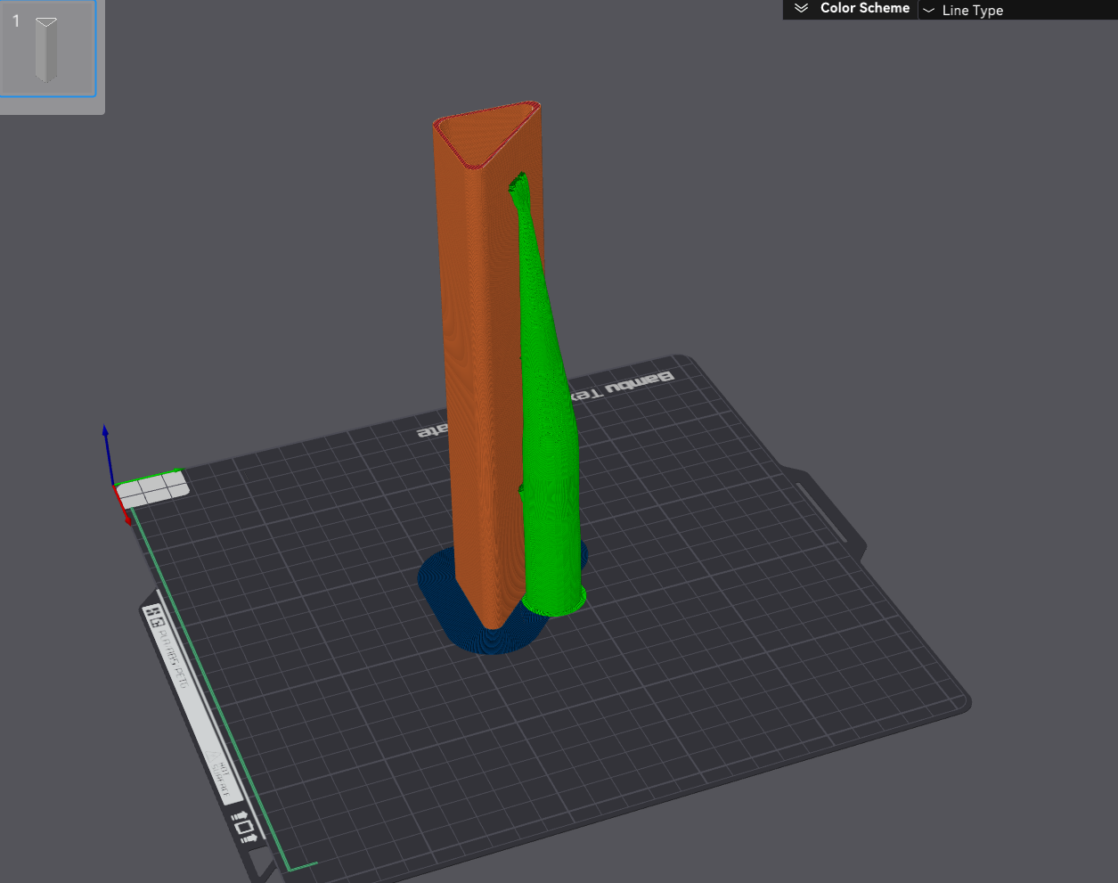Click the grey origin grid marker
The height and width of the screenshot is (883, 1118).
153,489
